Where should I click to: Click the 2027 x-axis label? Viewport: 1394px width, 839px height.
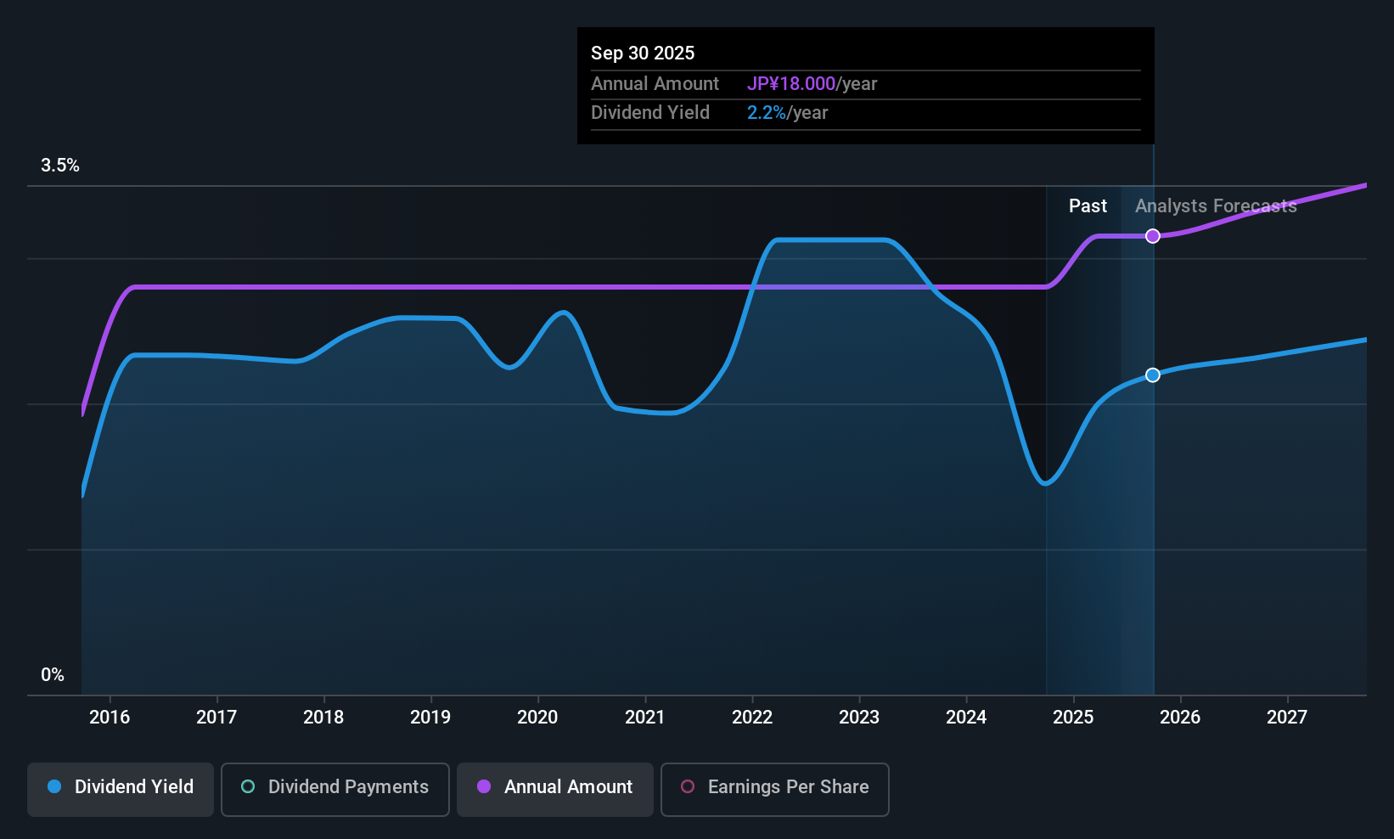1287,718
